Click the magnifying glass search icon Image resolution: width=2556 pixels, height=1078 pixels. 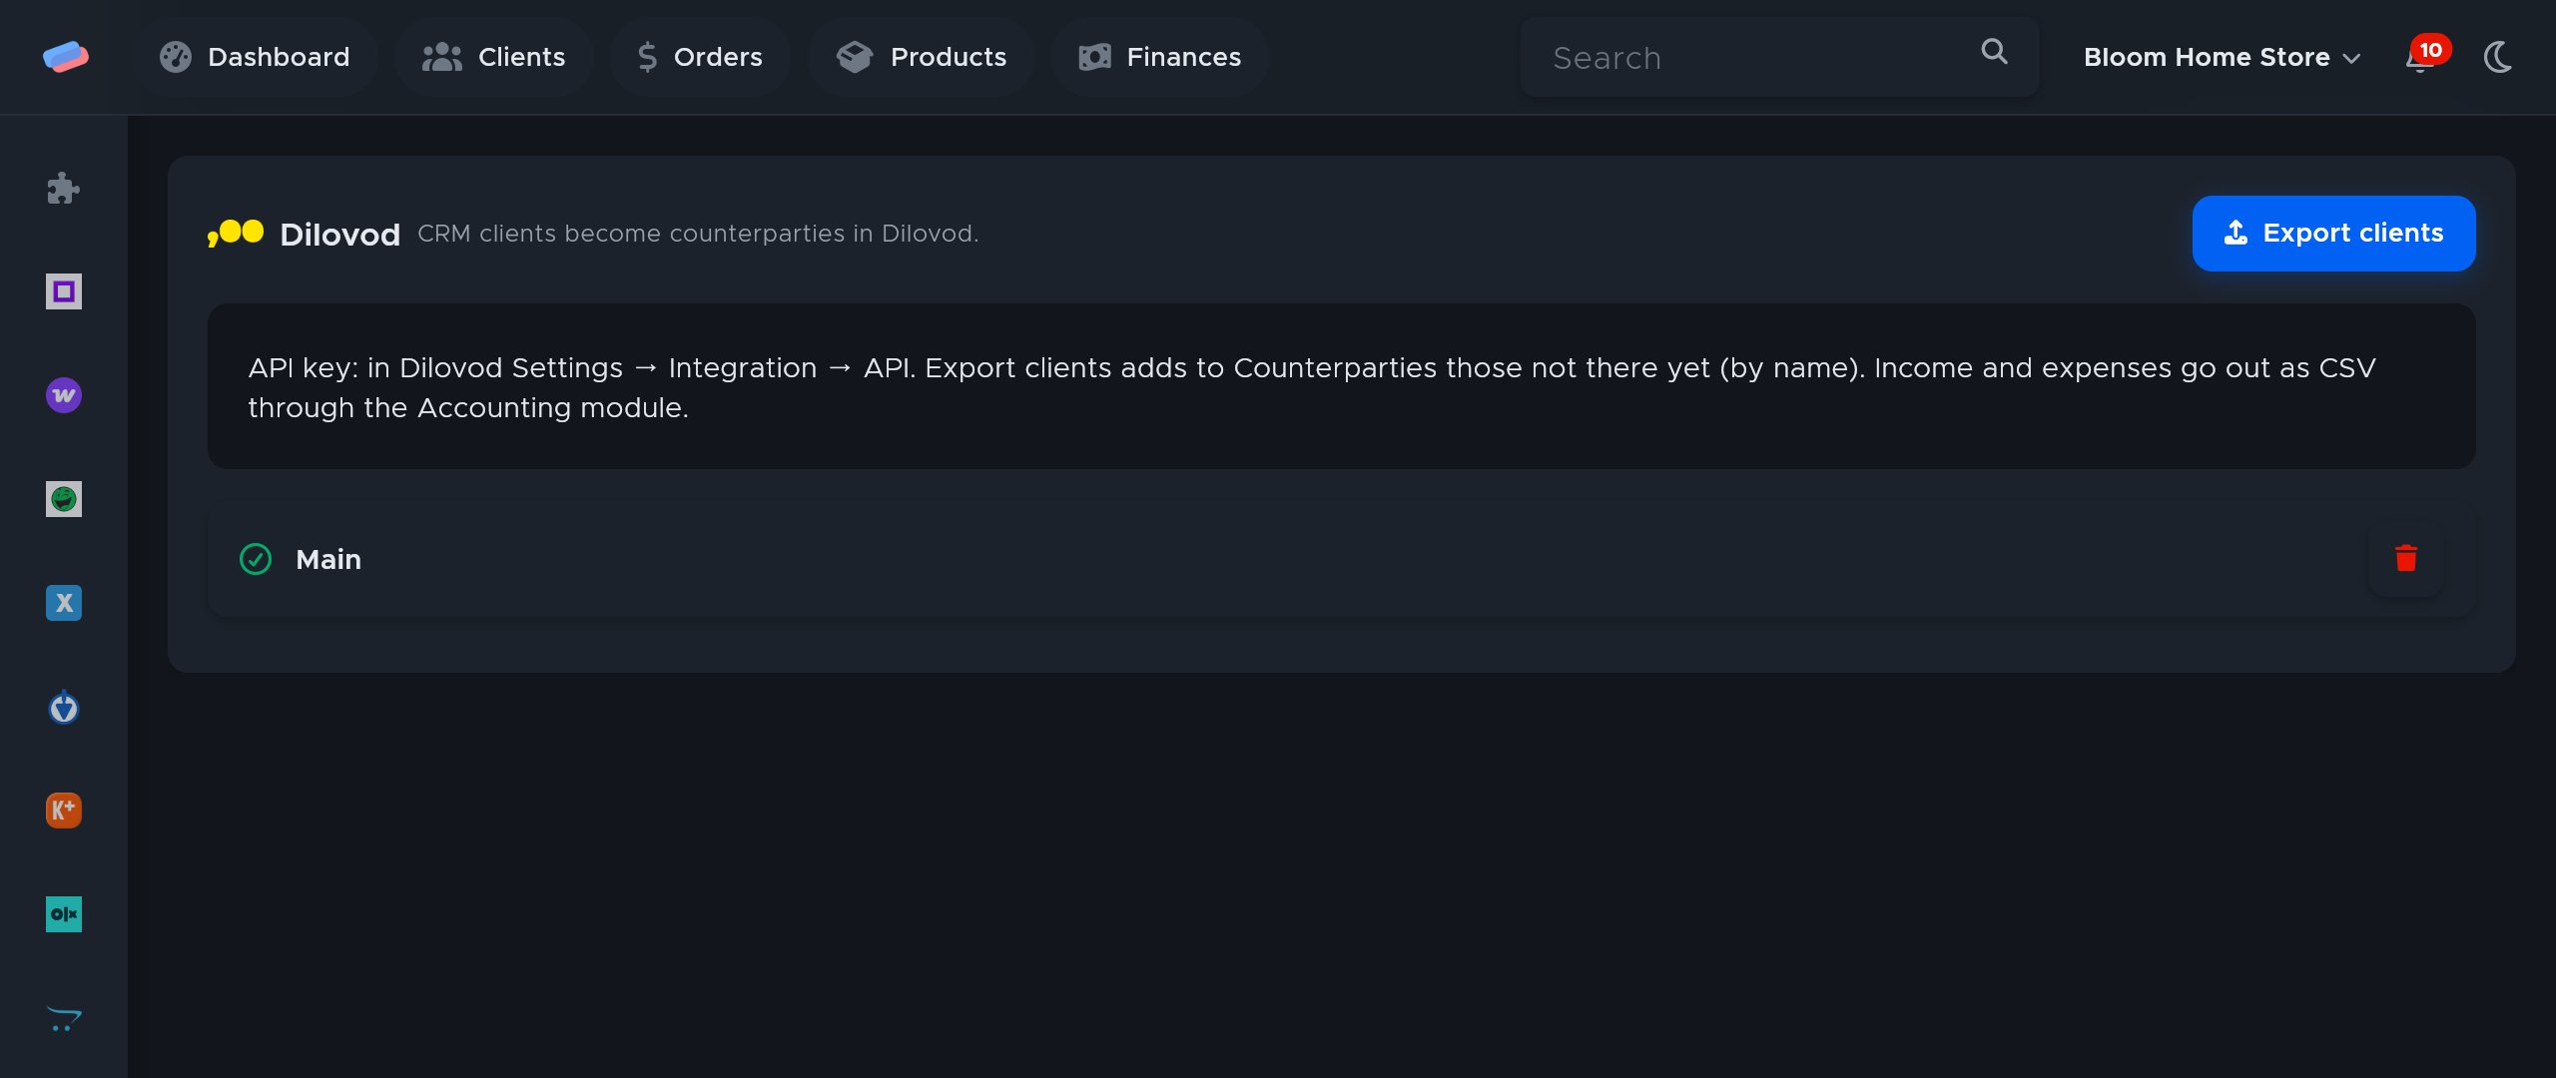coord(1994,52)
